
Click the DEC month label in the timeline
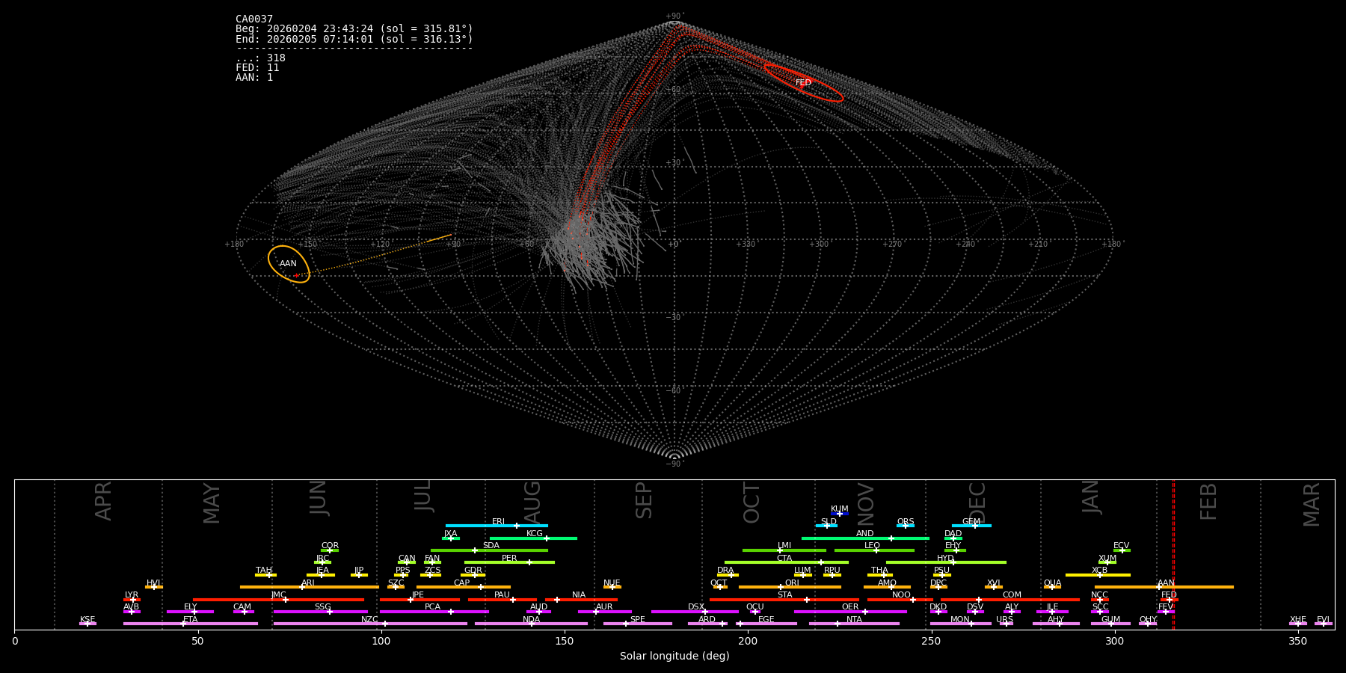click(977, 503)
